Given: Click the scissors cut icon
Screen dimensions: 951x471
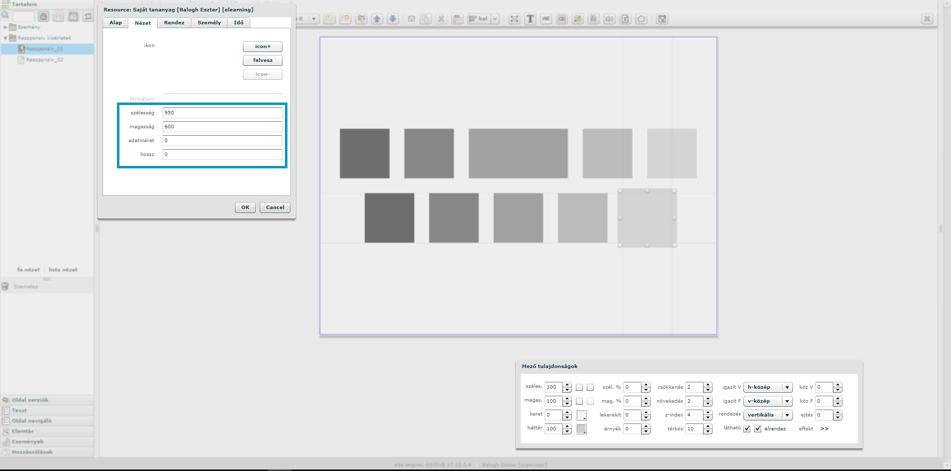Looking at the screenshot, I should [x=441, y=19].
